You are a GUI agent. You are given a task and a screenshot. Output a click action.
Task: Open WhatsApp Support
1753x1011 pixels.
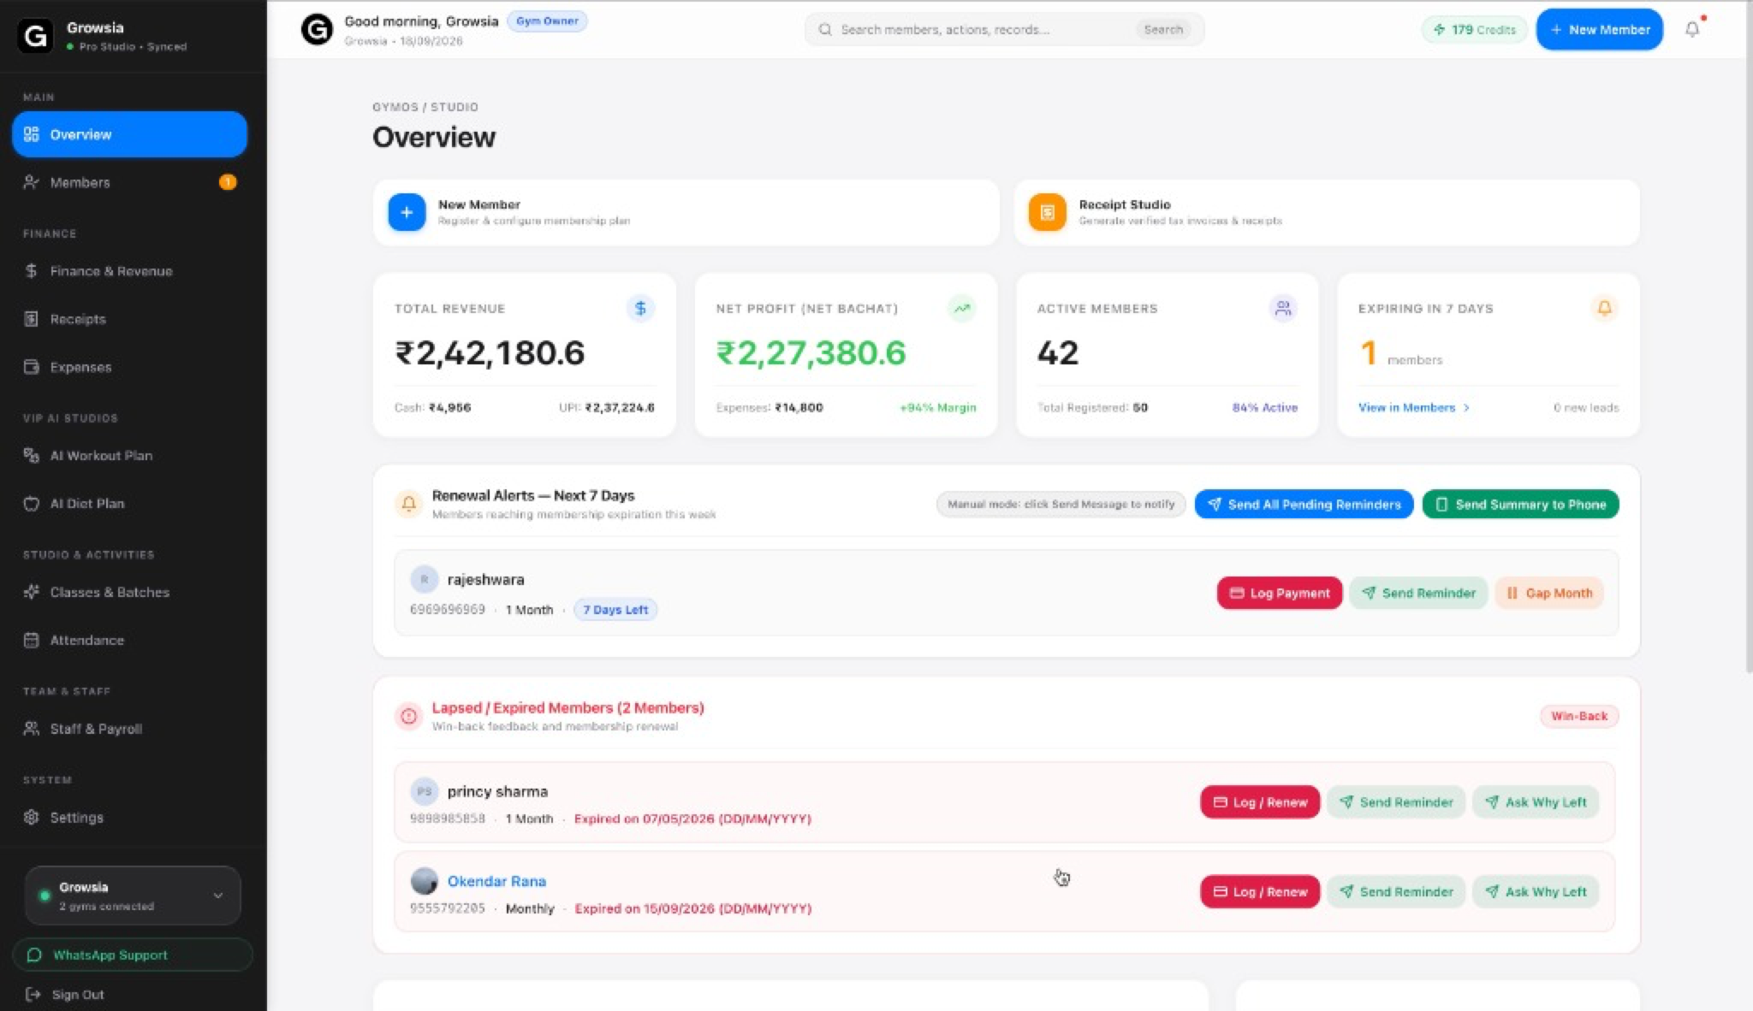click(133, 955)
